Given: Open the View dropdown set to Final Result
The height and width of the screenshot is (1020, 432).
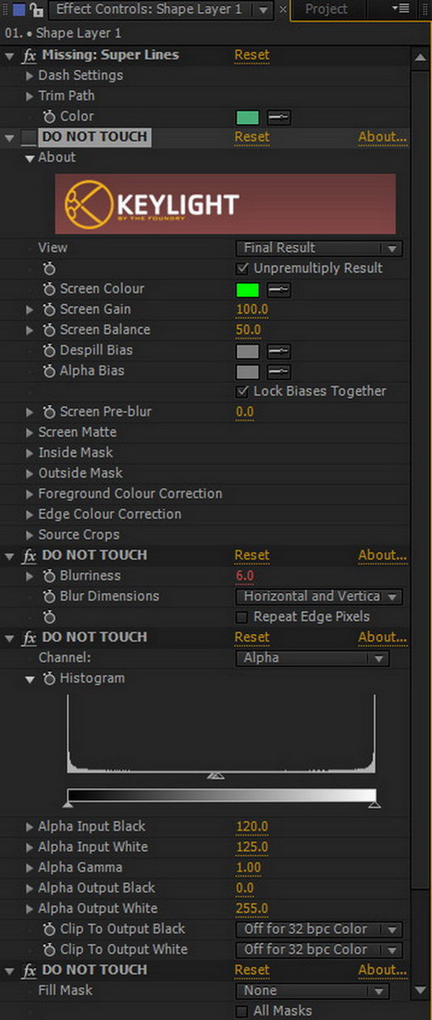Looking at the screenshot, I should click(318, 248).
